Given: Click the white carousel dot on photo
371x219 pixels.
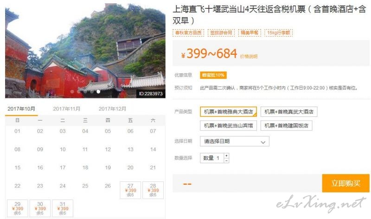Looking at the screenshot, I should pos(98,91).
